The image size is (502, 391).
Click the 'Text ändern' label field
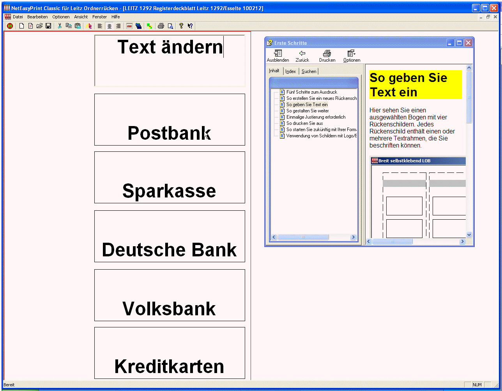click(170, 60)
